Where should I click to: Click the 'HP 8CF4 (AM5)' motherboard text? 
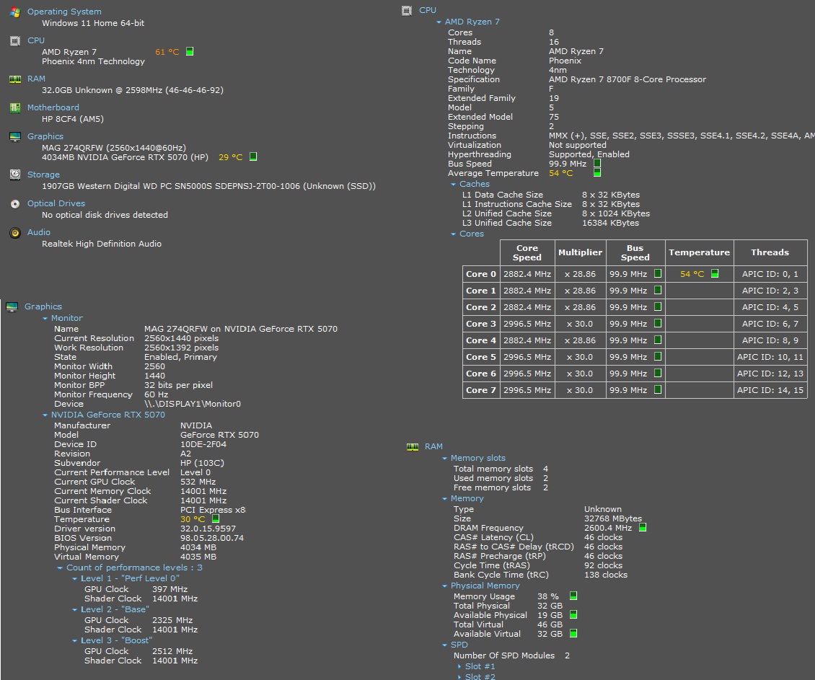[73, 119]
